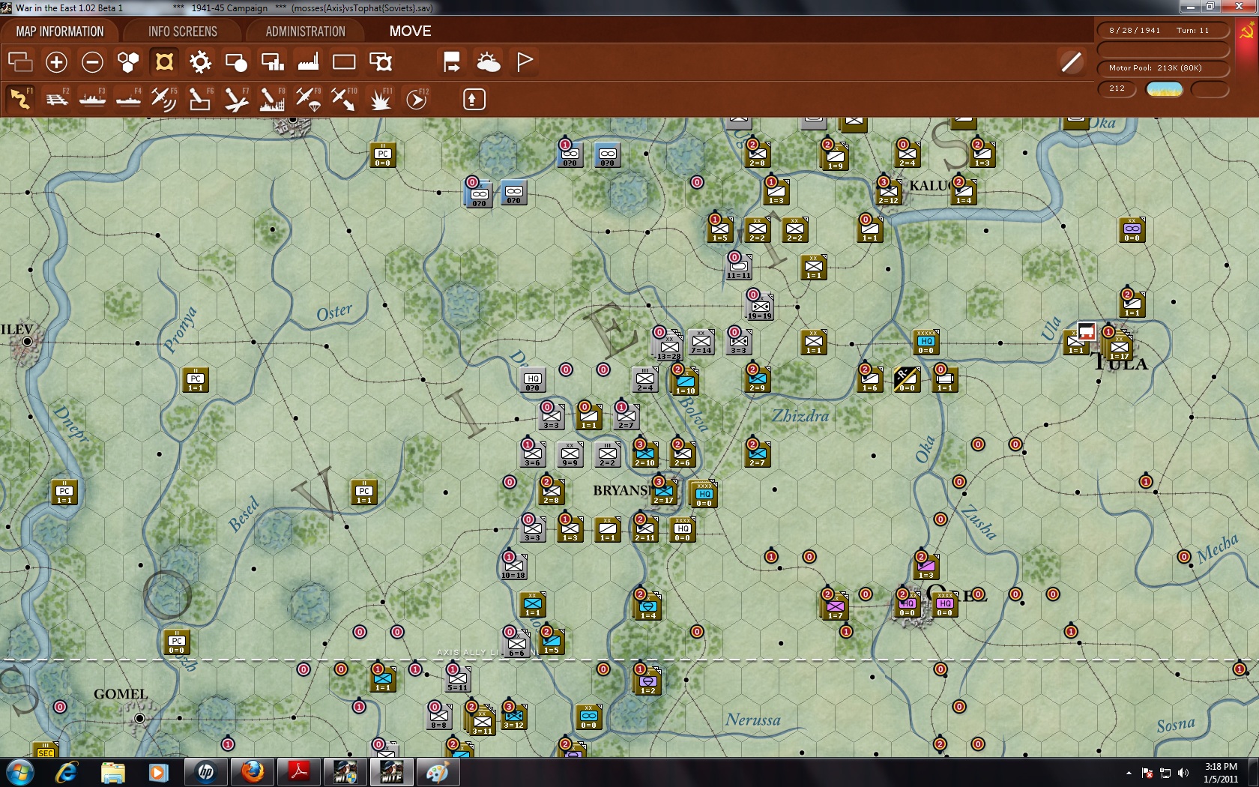1259x787 pixels.
Task: Click the diagonal slash round button
Action: 1072,61
